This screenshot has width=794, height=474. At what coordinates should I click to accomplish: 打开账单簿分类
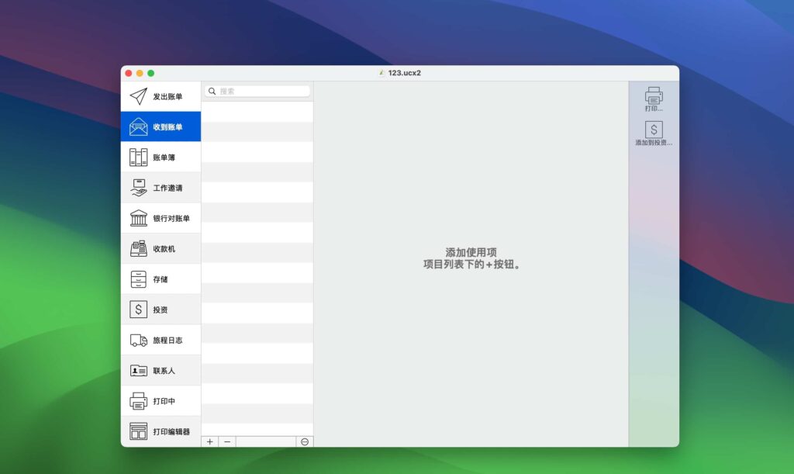(140, 157)
